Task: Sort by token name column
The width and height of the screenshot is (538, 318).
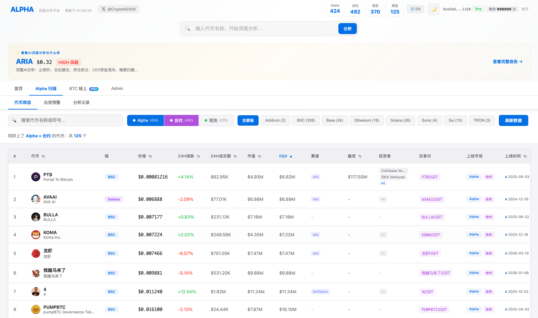Action: (38, 156)
